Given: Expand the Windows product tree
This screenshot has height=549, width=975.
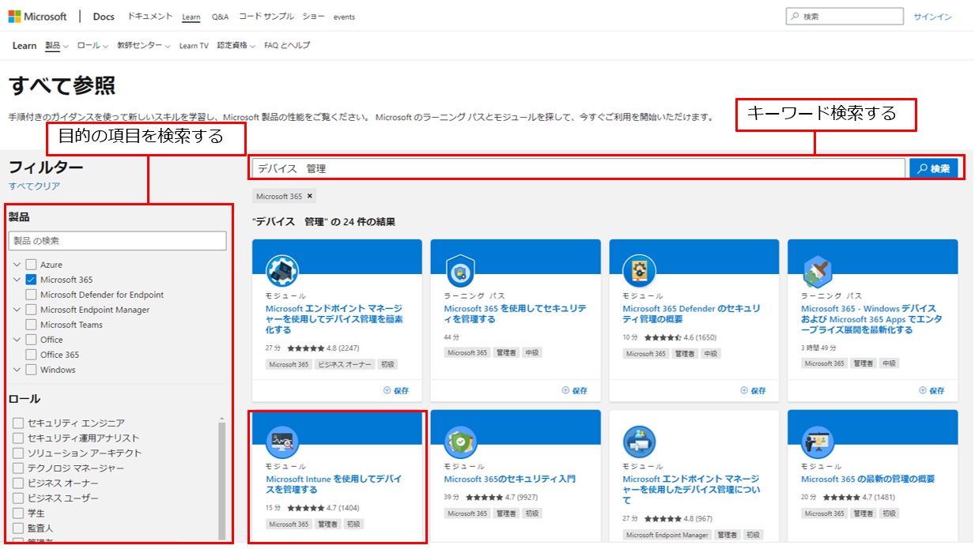Looking at the screenshot, I should point(17,370).
